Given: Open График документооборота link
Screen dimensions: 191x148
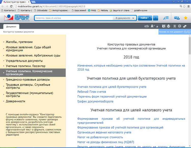Looking at the screenshot, I should [x=95, y=101].
